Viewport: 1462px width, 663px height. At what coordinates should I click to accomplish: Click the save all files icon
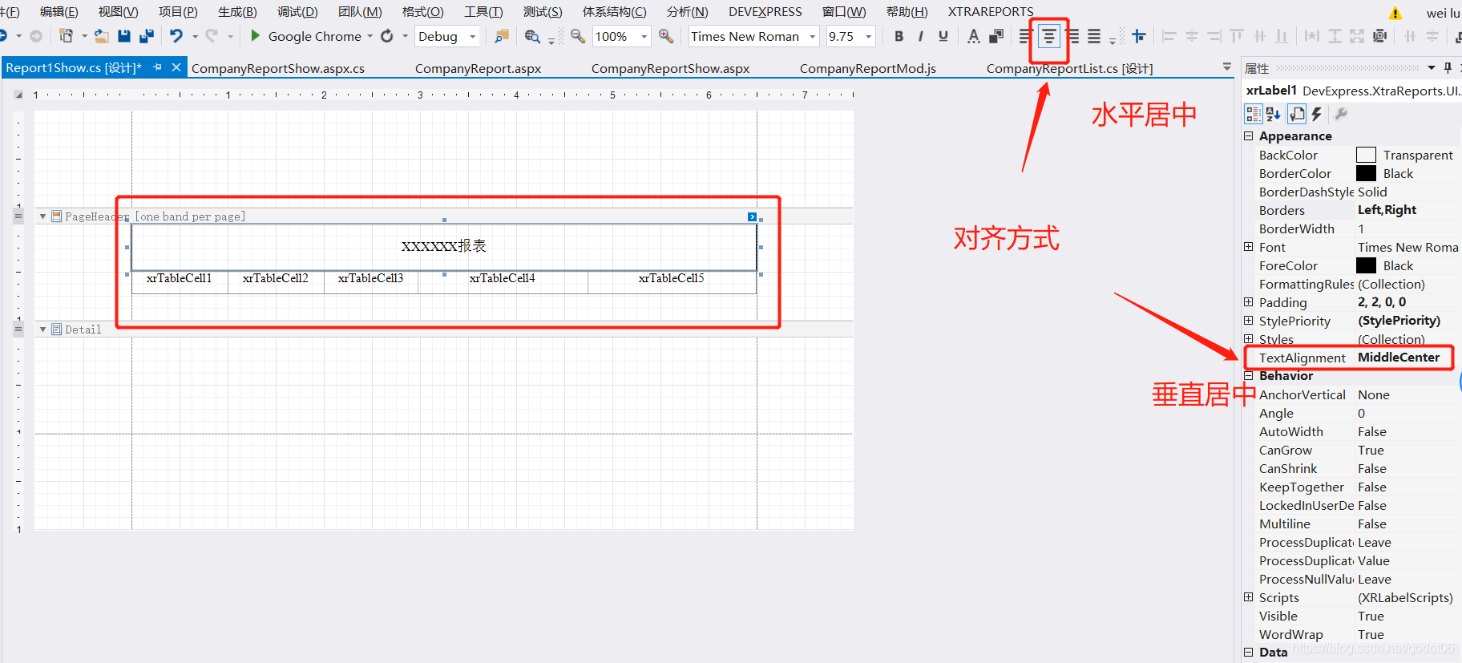[x=147, y=36]
